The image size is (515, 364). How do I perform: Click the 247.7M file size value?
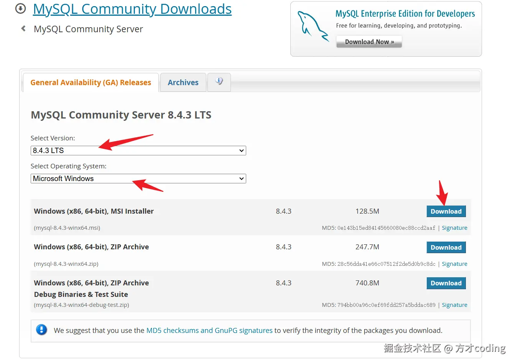coord(367,247)
